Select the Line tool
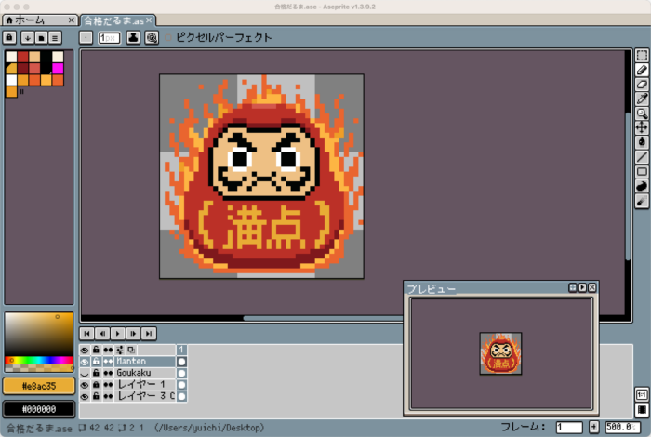 point(642,156)
